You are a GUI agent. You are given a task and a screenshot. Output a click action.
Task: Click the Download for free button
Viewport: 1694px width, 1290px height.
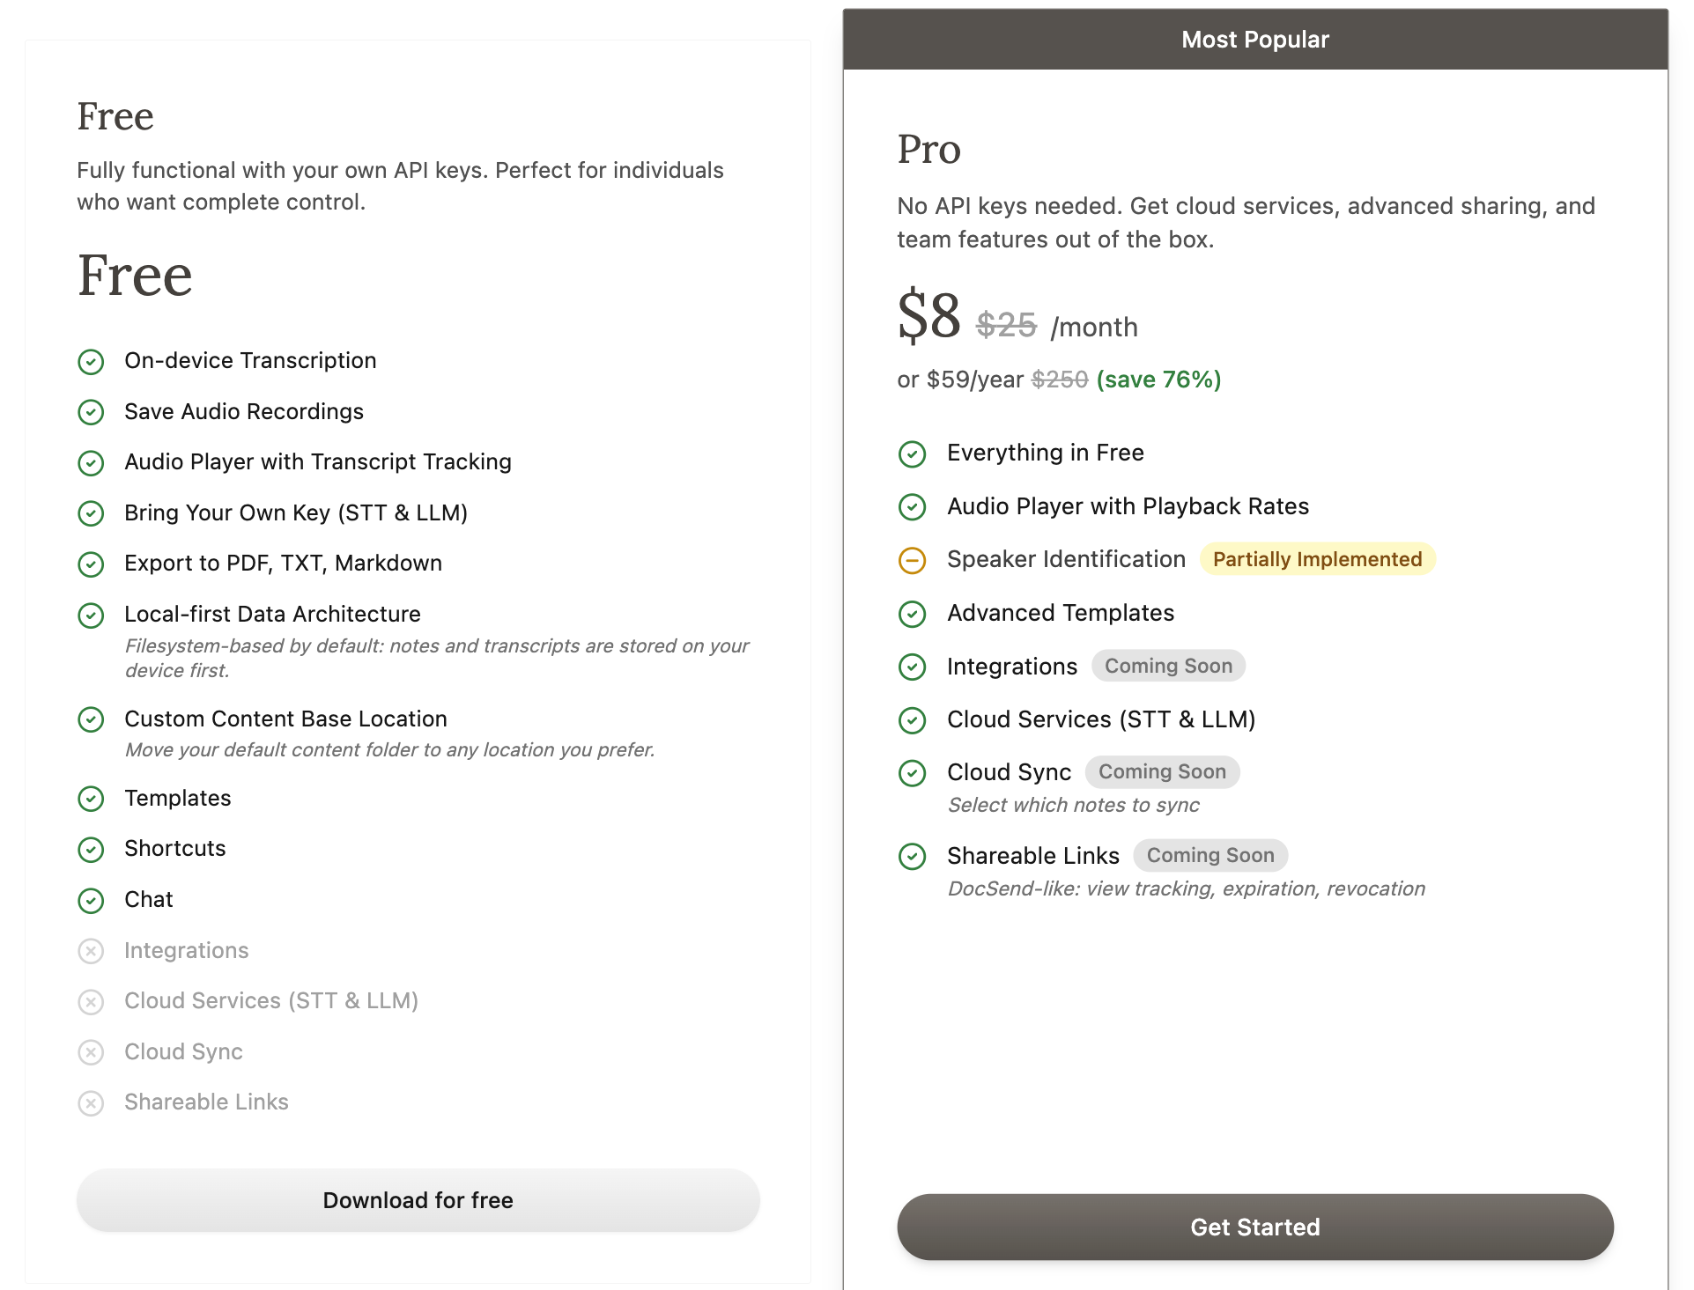418,1200
